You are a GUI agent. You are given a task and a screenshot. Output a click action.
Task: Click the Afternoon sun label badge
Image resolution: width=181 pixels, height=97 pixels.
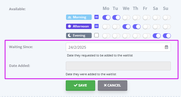click(x=79, y=26)
